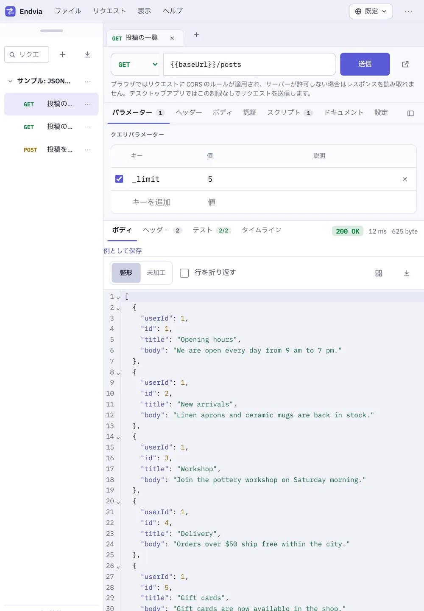This screenshot has height=611, width=424.
Task: Open the GET method dropdown
Action: (x=136, y=65)
